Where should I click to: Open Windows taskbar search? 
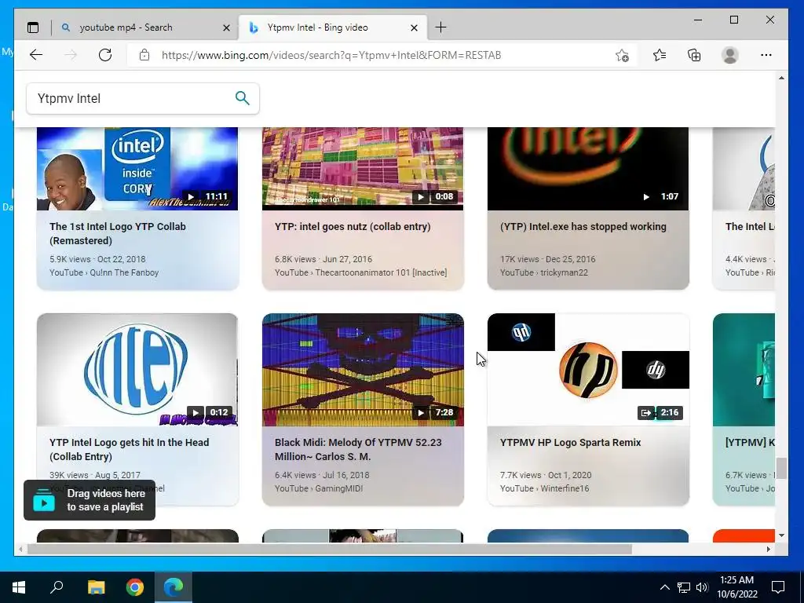[57, 587]
